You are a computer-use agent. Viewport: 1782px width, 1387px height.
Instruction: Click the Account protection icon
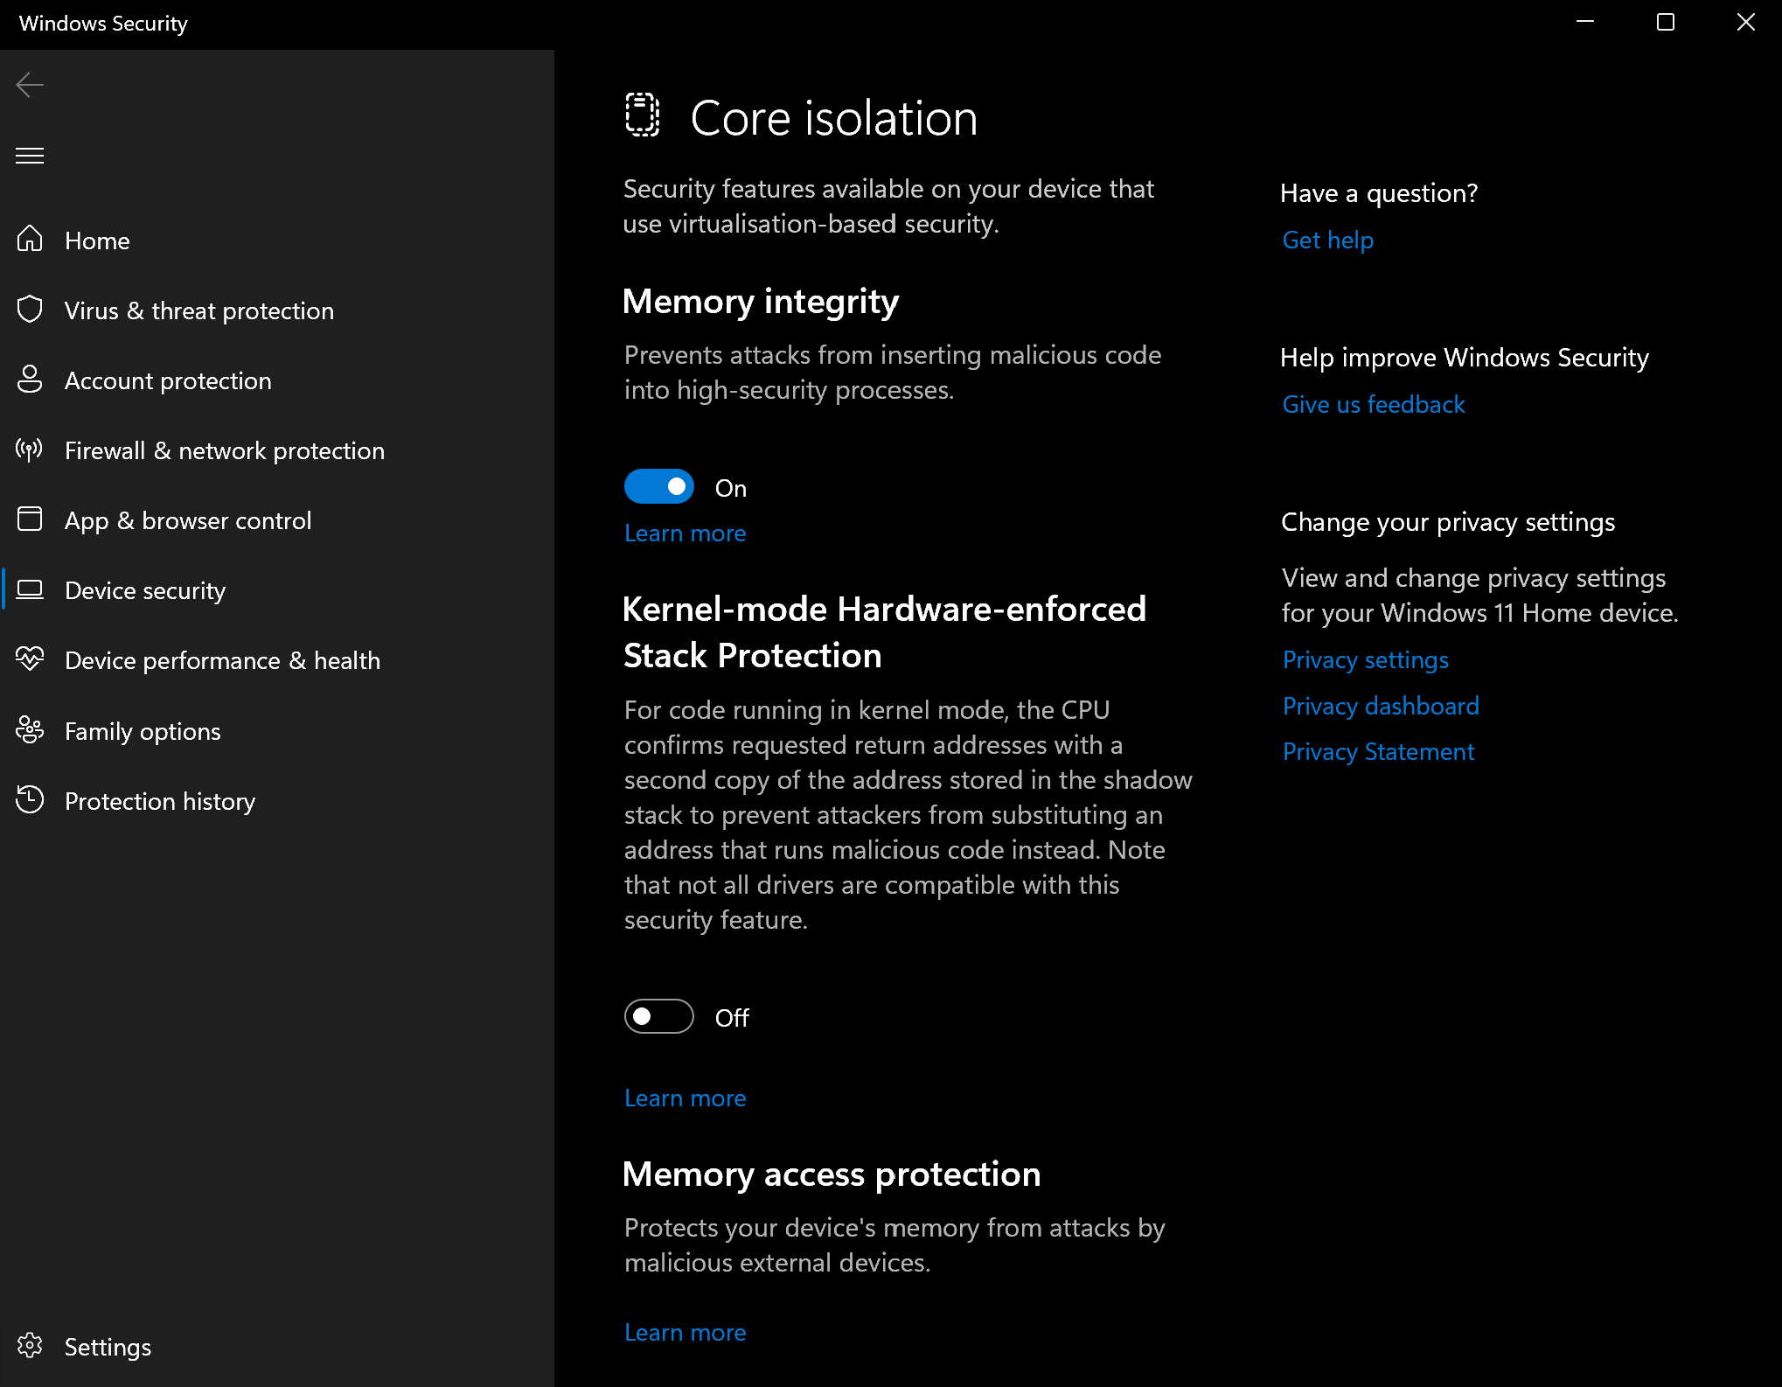[31, 379]
